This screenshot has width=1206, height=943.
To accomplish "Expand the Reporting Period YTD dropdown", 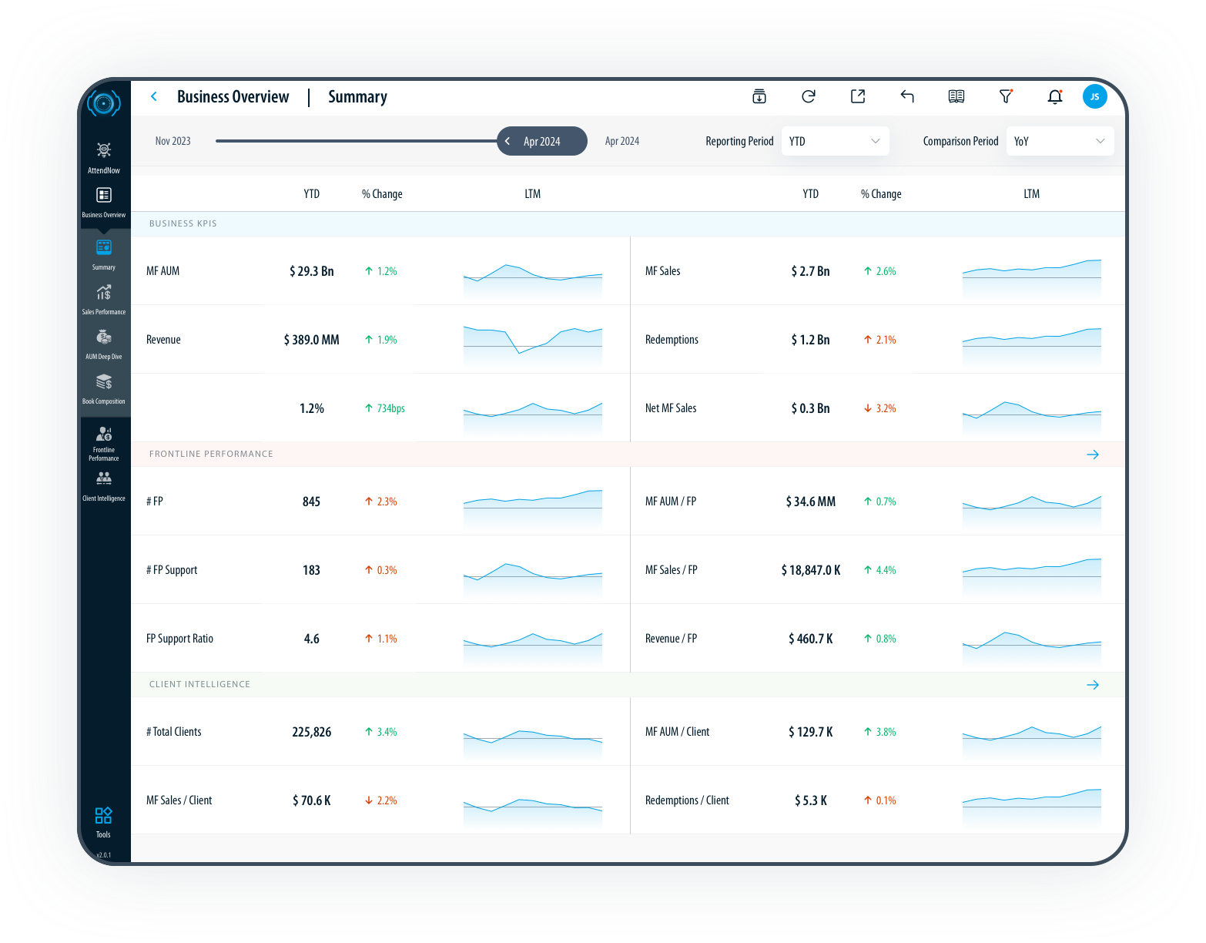I will [835, 141].
